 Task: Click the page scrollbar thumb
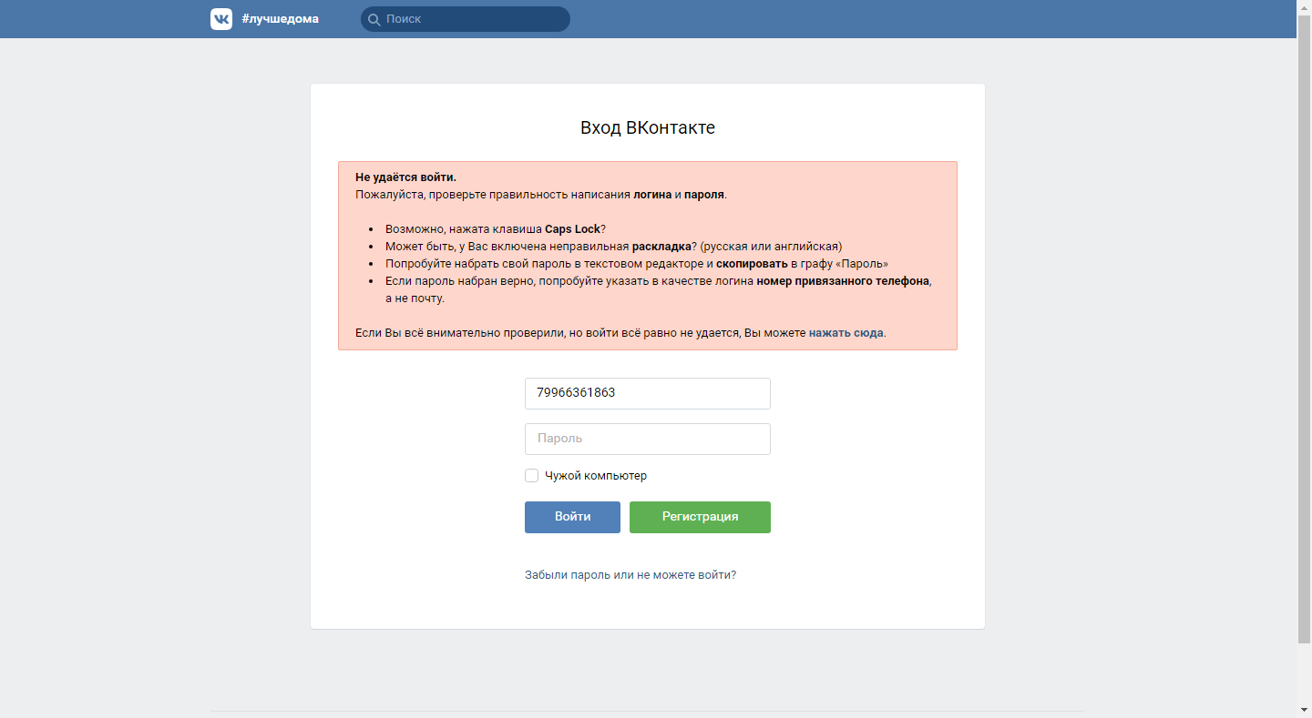pos(1304,330)
